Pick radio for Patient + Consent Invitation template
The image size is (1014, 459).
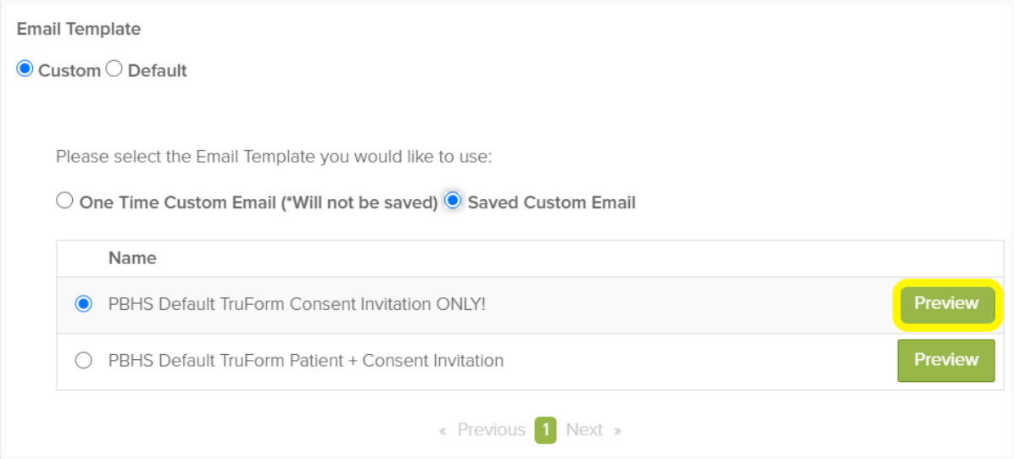[x=83, y=361]
